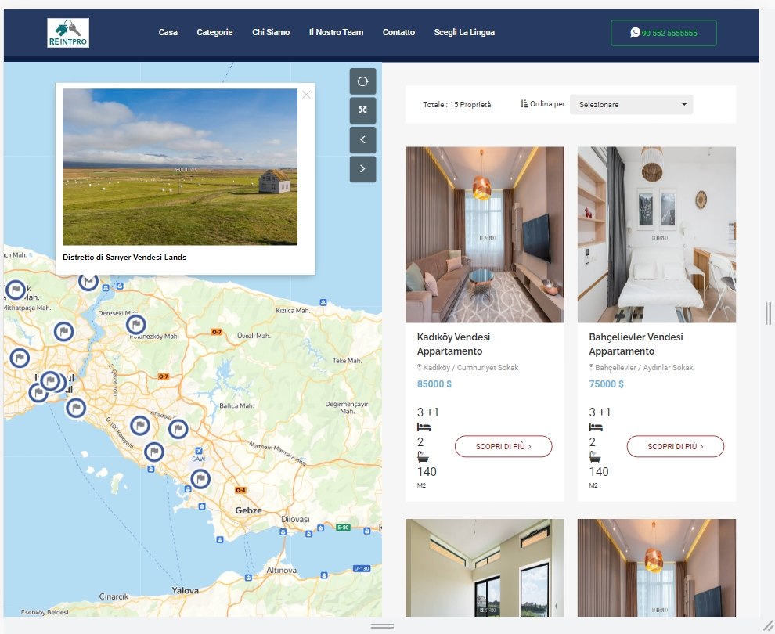Open the Categorie menu
This screenshot has height=634, width=775.
[x=214, y=32]
